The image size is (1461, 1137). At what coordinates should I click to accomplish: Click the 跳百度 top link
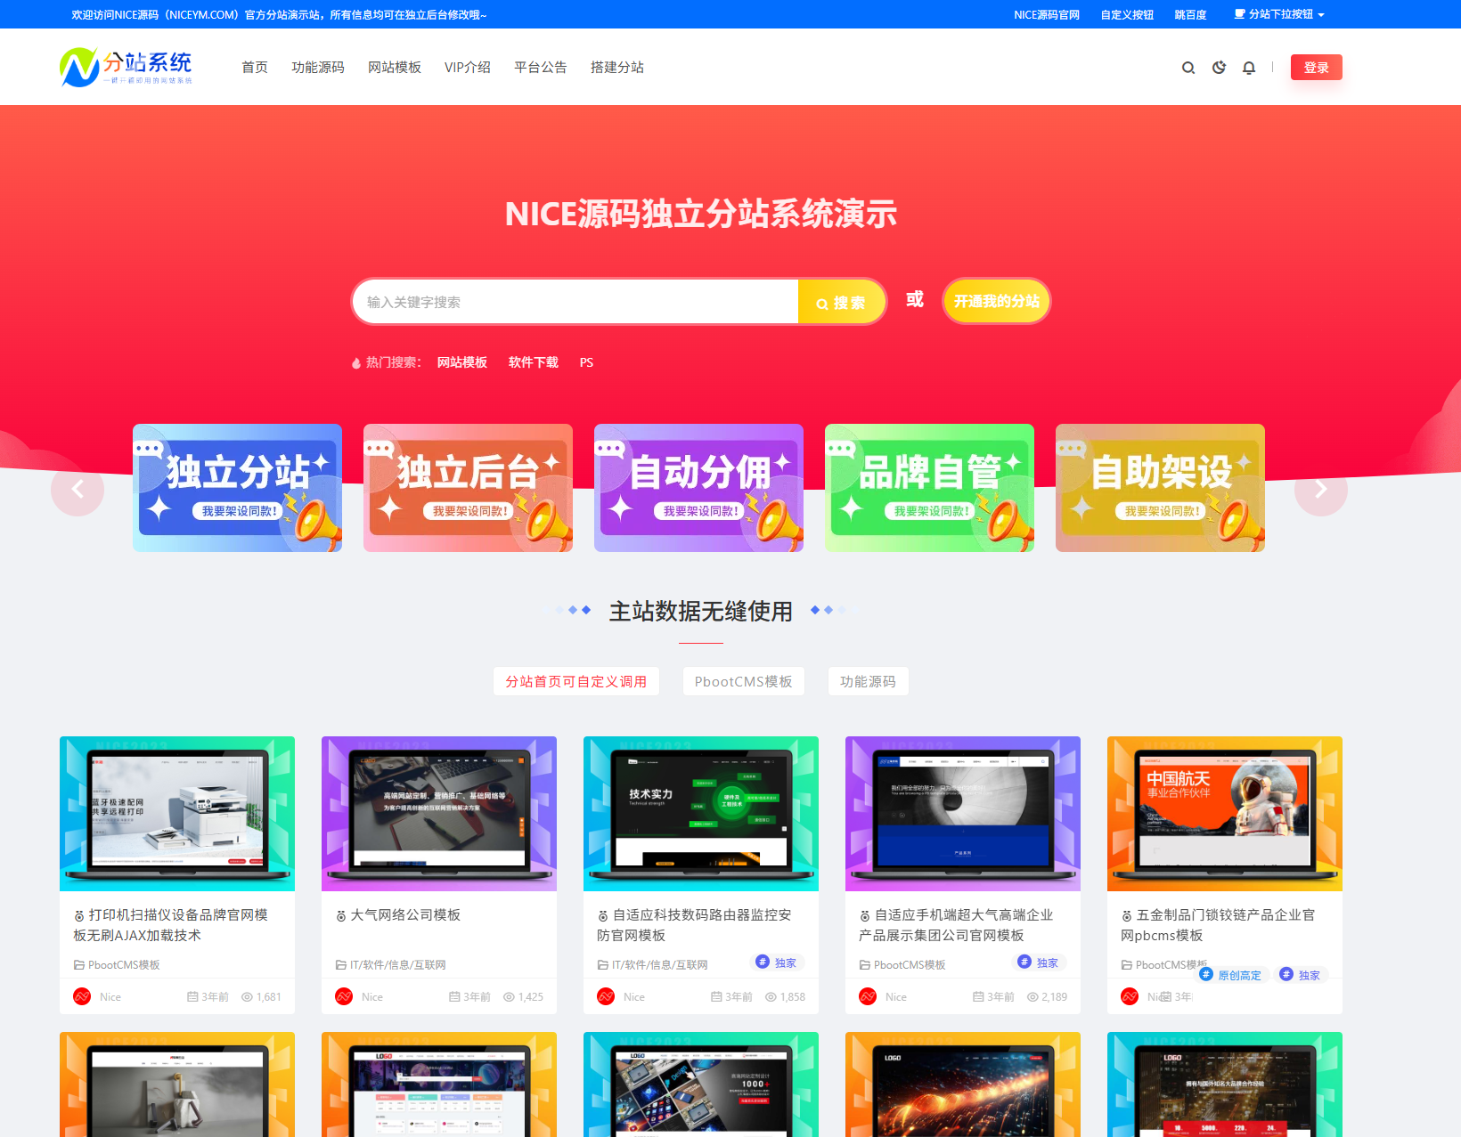click(1190, 14)
